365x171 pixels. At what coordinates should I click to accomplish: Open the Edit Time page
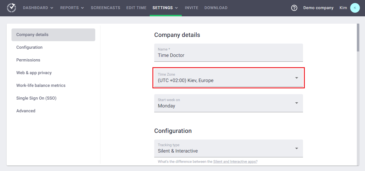136,8
